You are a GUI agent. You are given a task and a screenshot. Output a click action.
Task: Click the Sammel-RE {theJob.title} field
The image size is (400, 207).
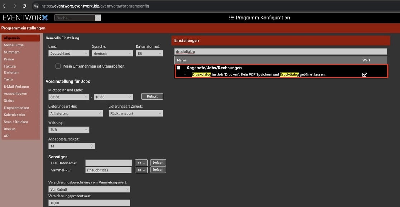108,170
